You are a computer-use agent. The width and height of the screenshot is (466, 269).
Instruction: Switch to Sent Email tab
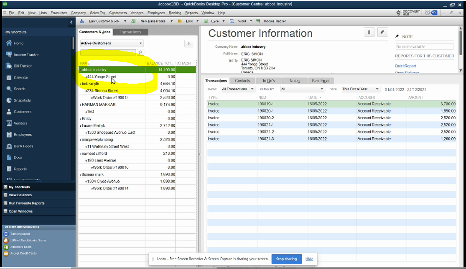[321, 81]
